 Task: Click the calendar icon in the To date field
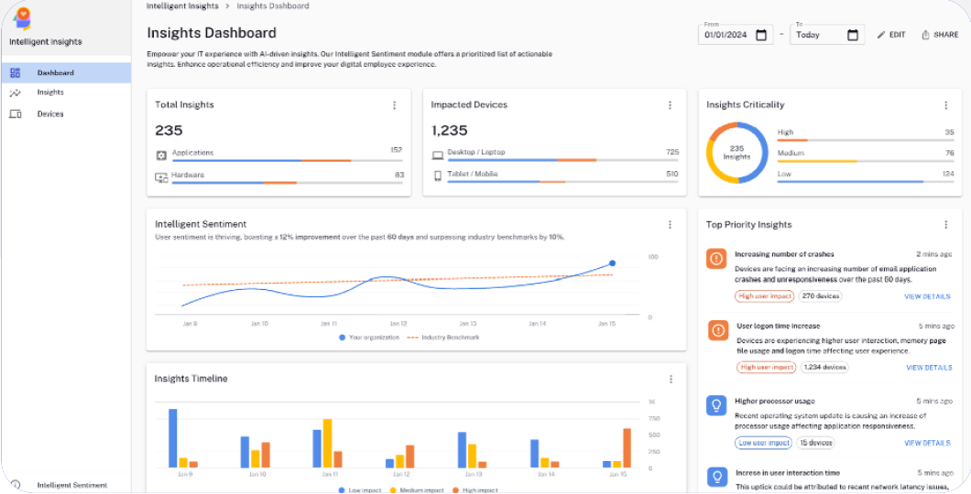853,36
